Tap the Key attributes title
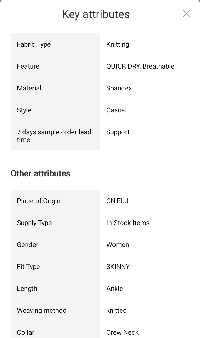This screenshot has width=200, height=338. pos(96,14)
